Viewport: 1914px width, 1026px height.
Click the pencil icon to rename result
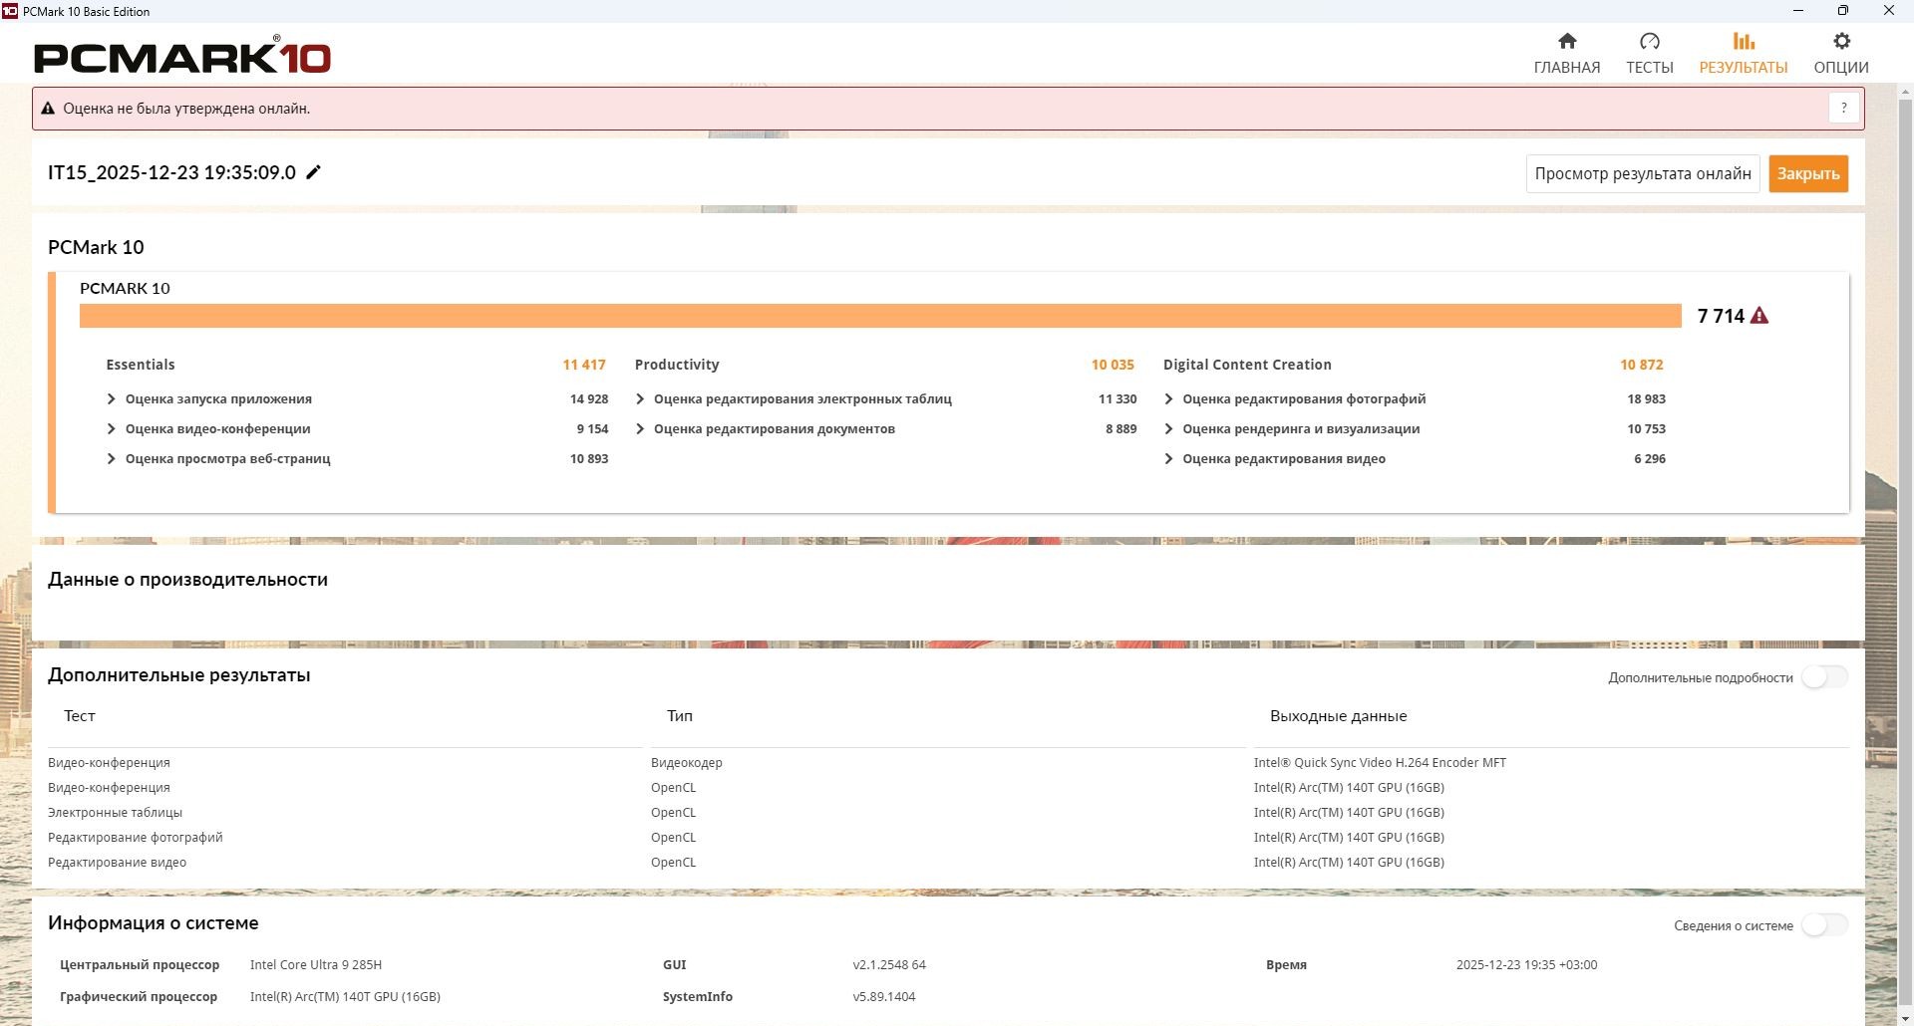pyautogui.click(x=313, y=172)
